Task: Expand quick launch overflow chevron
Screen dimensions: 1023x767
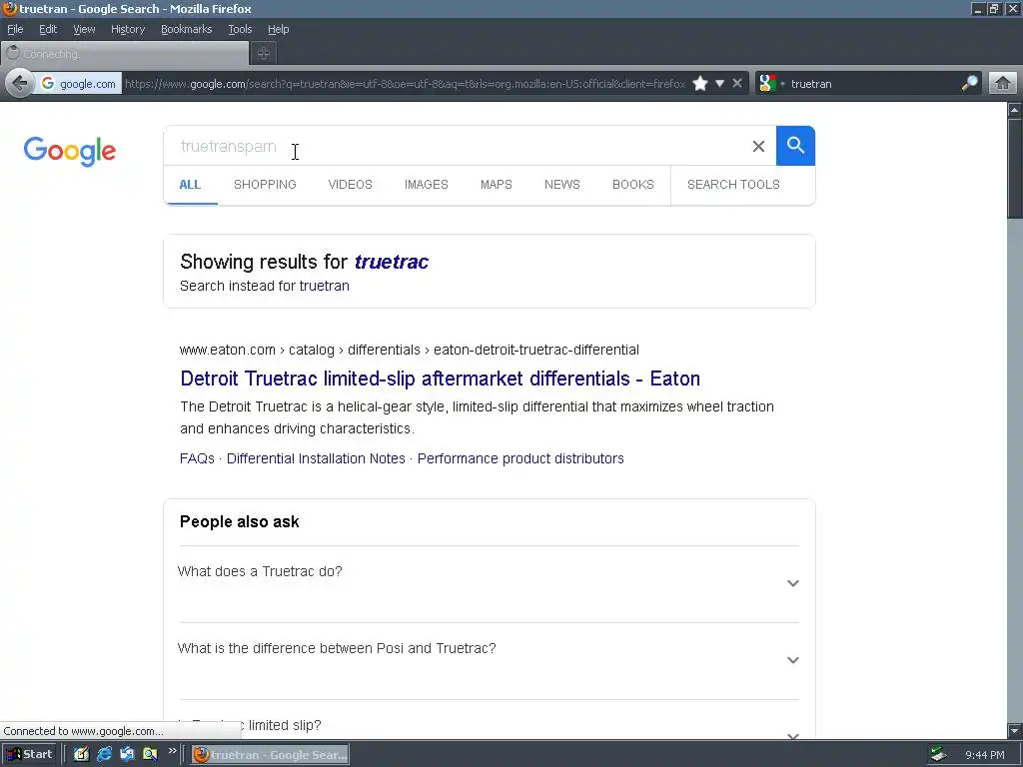Action: click(x=172, y=751)
